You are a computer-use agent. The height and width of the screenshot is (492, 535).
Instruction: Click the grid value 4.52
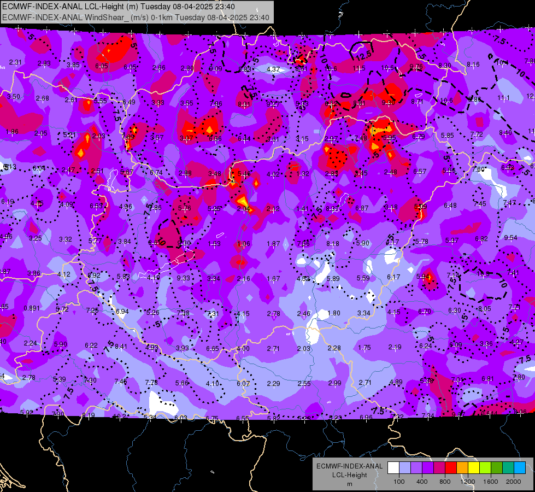pyautogui.click(x=303, y=279)
